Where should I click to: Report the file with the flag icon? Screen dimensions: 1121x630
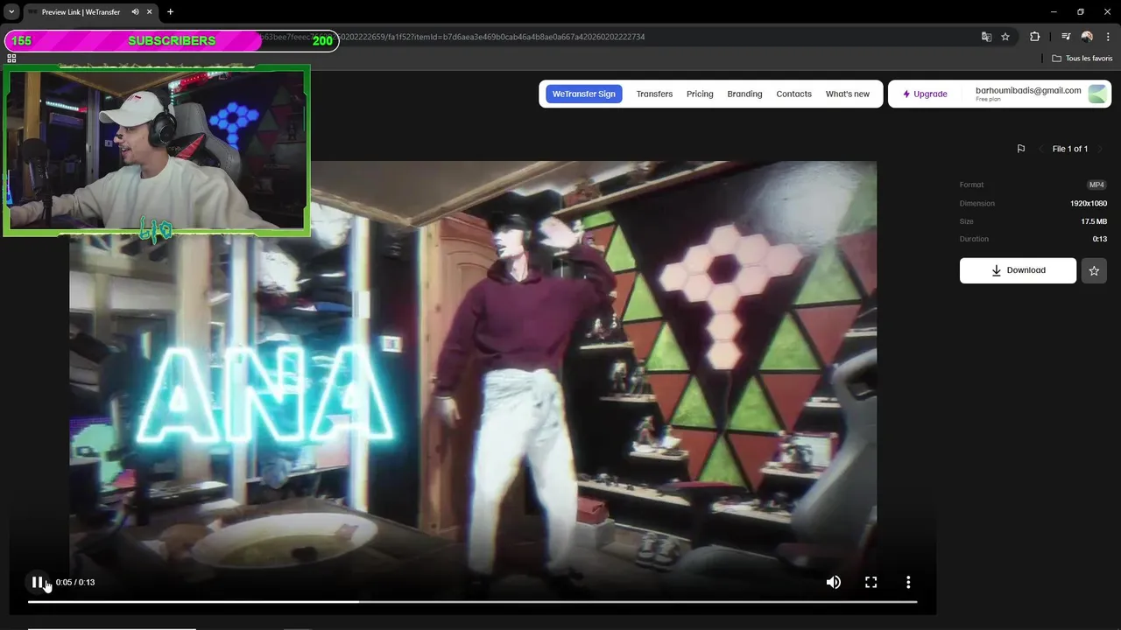(1020, 149)
